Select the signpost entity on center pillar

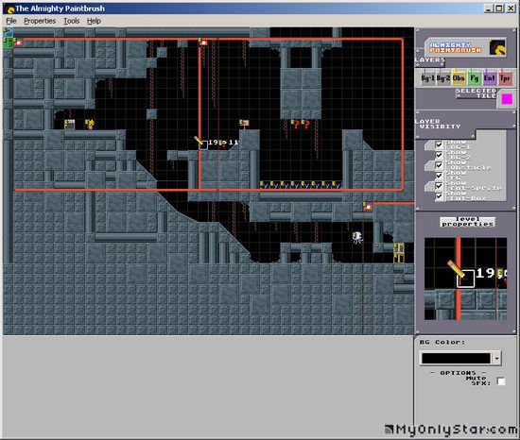tap(244, 124)
